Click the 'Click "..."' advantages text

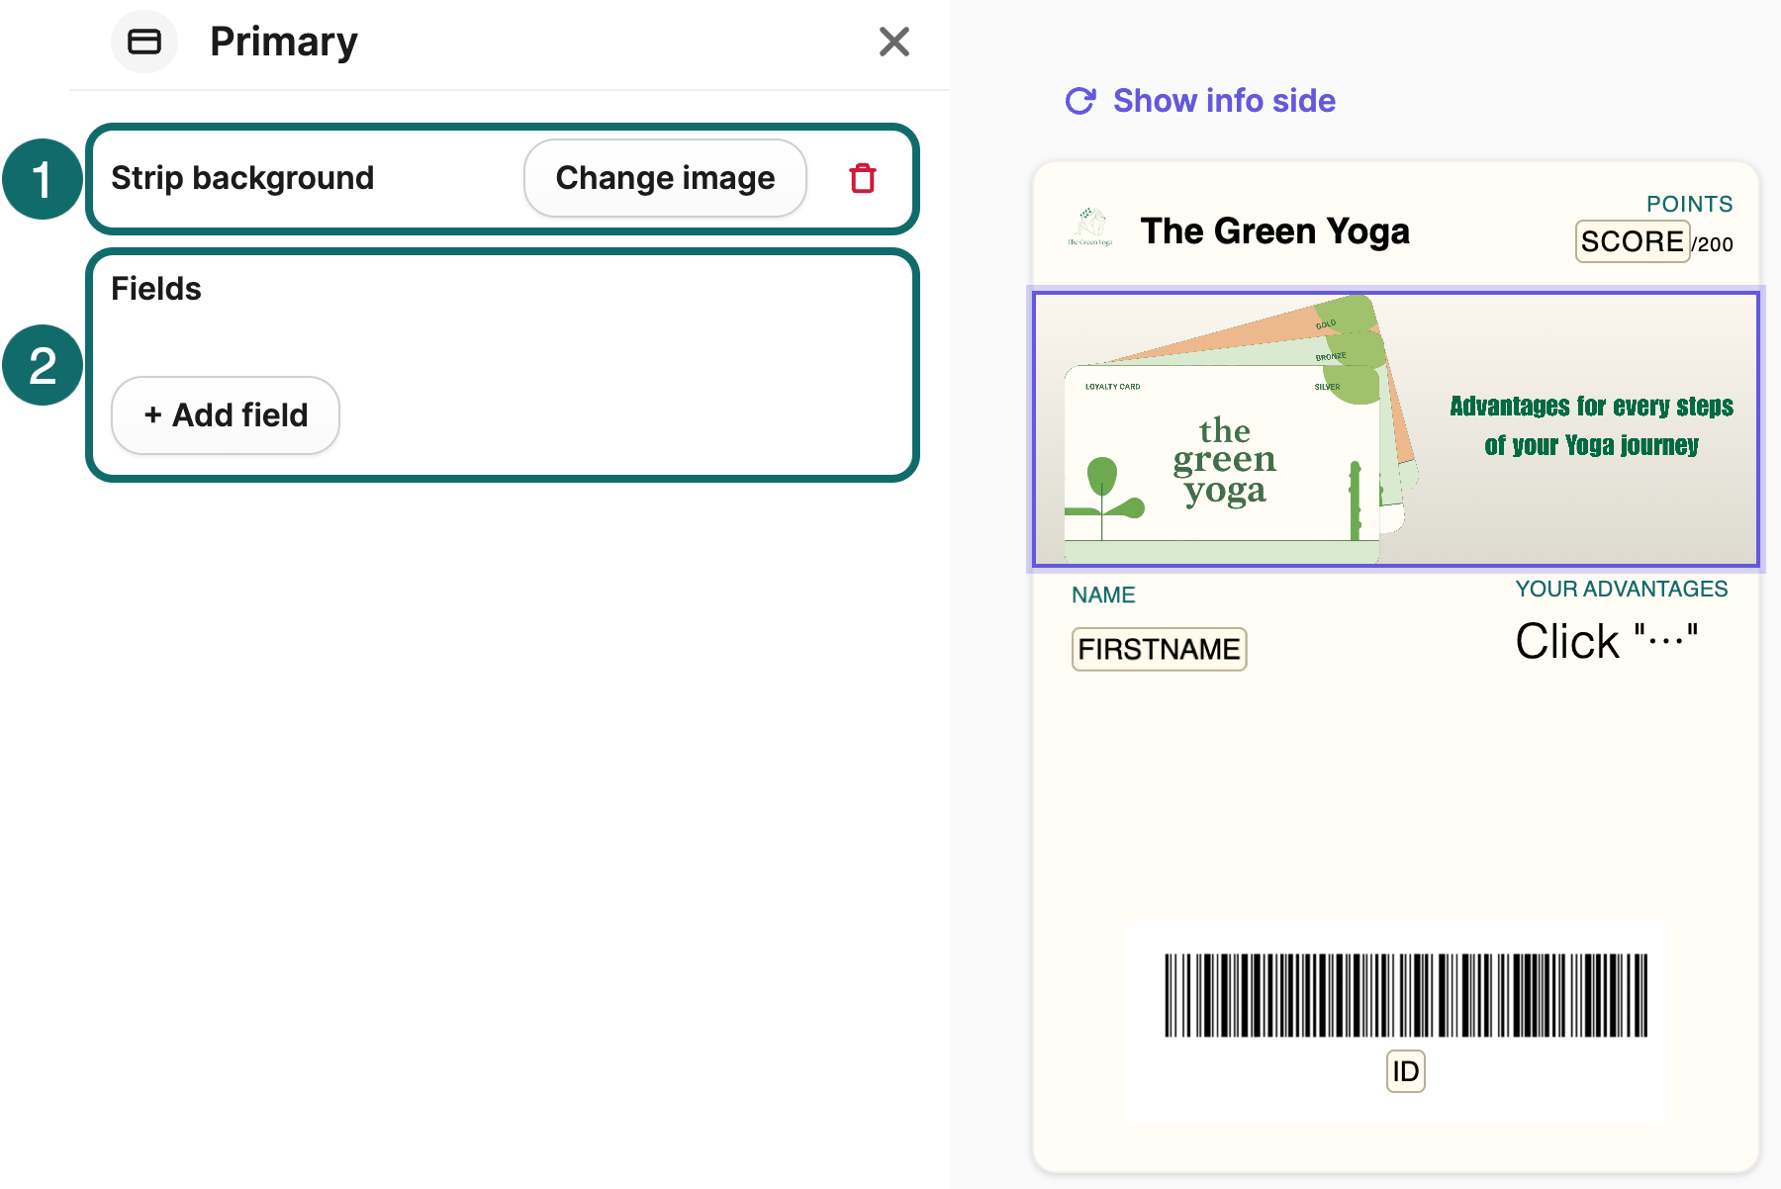tap(1607, 641)
